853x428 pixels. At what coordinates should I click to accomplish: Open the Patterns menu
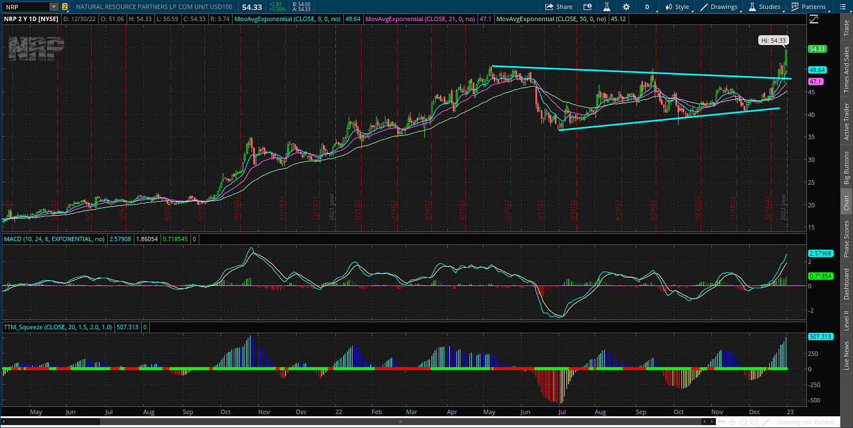[808, 7]
